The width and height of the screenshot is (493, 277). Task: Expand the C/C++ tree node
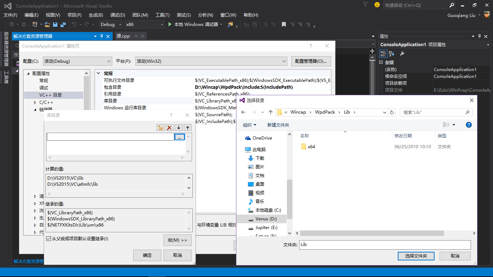point(35,102)
